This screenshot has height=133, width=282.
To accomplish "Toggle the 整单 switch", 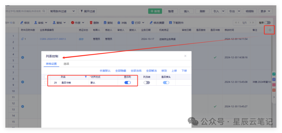I will (267, 23).
